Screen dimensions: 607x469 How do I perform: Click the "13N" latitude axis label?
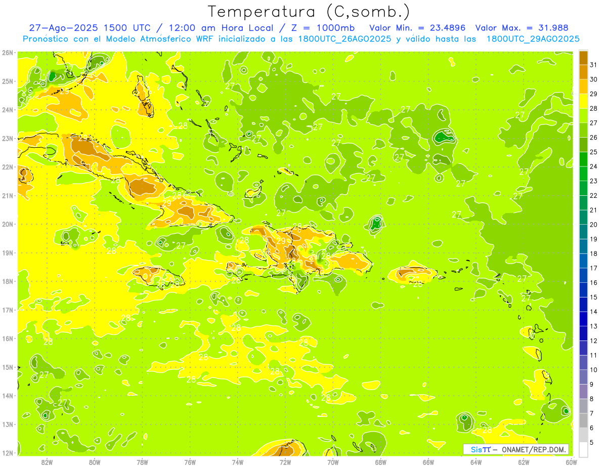coord(7,424)
